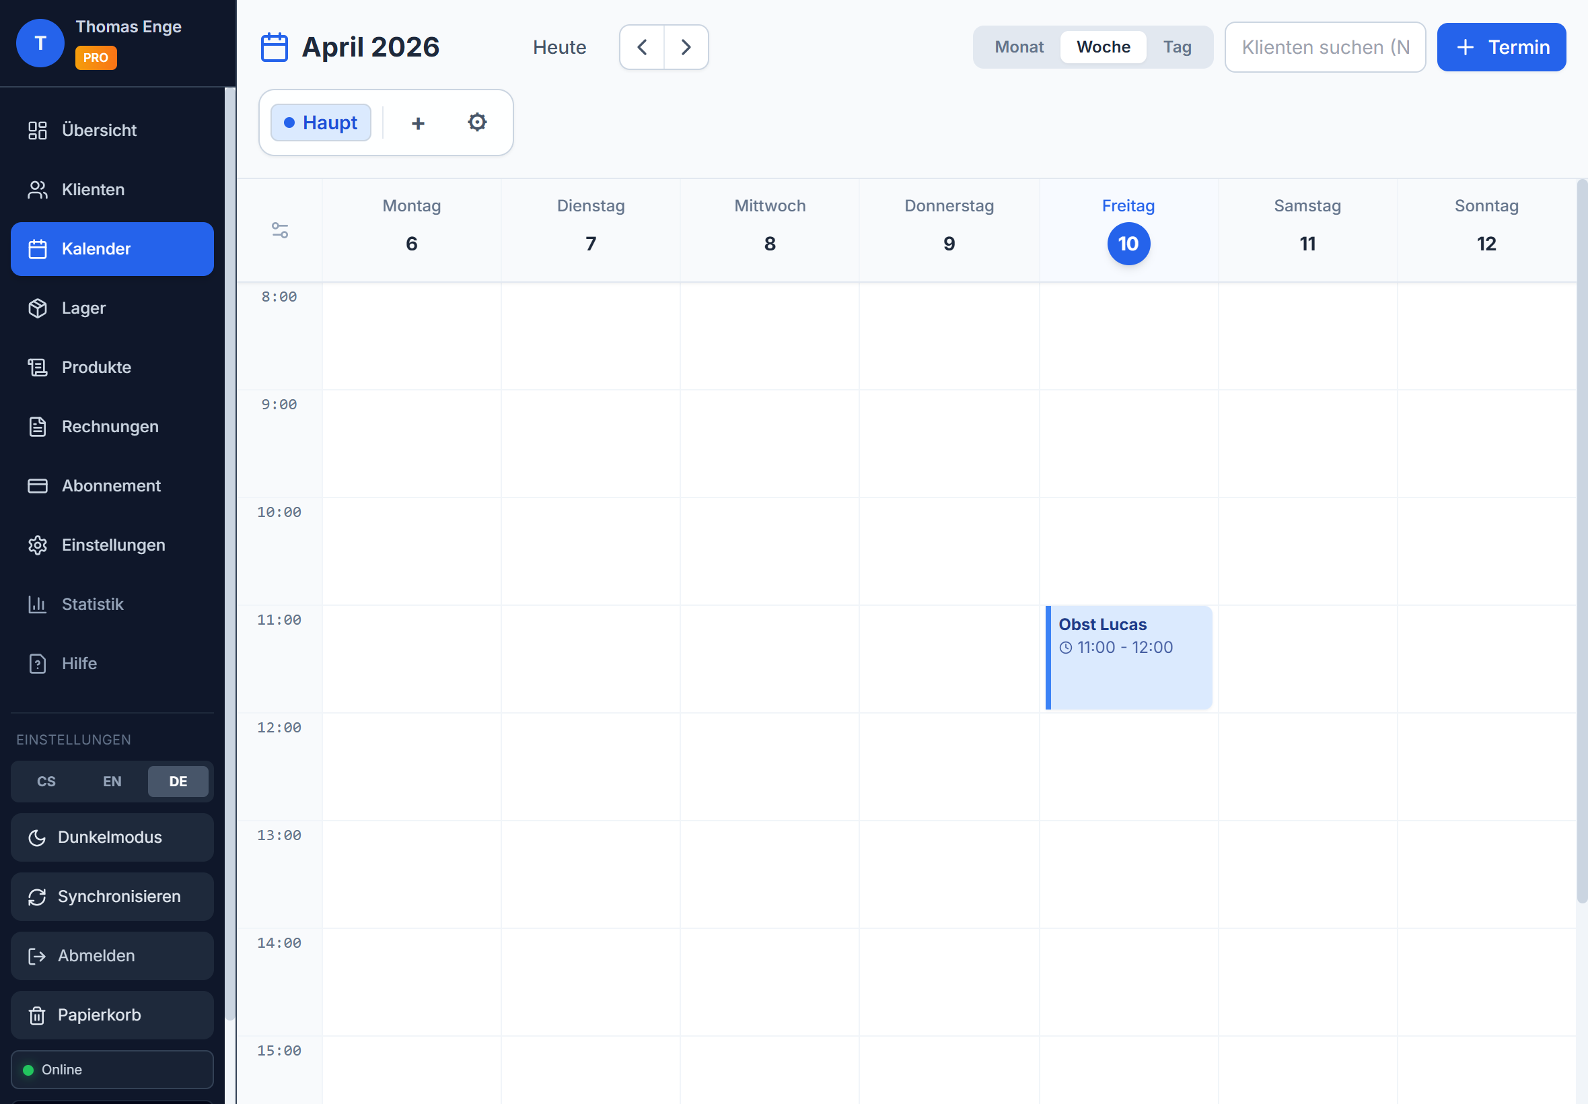Open the Übersicht dashboard icon
The image size is (1588, 1104).
tap(37, 130)
